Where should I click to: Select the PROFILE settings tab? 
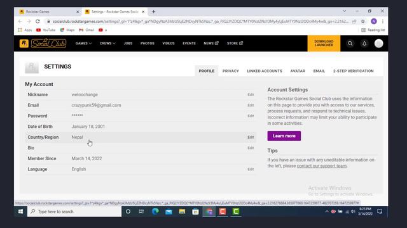[x=207, y=71]
